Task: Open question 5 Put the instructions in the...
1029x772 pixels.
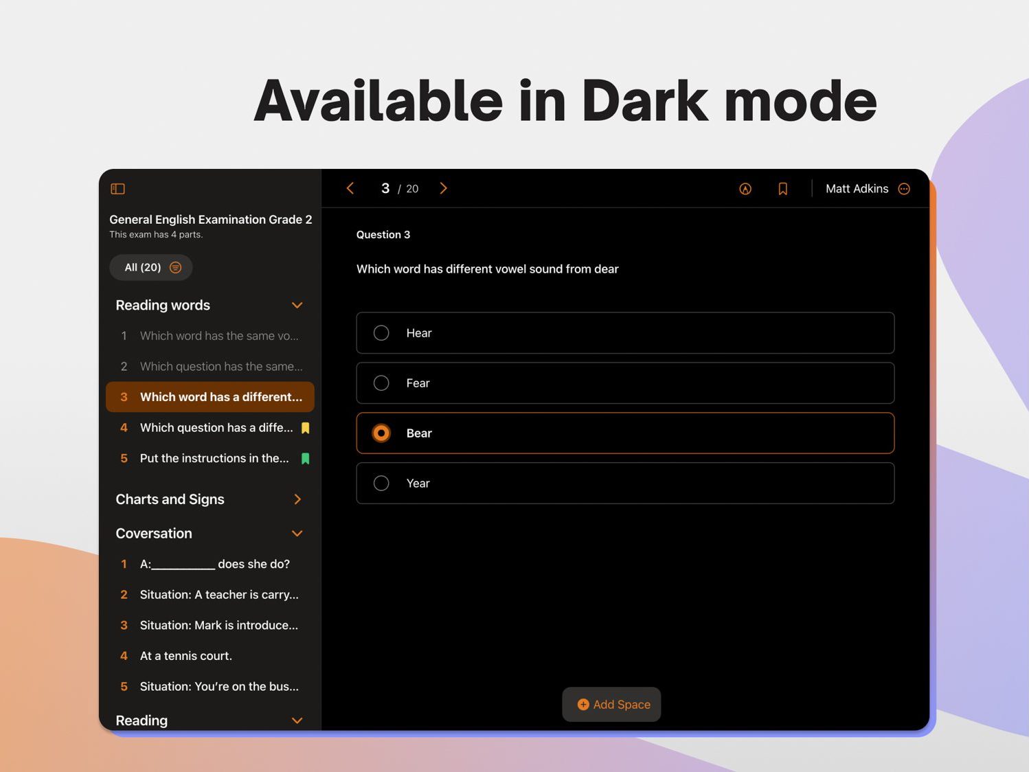Action: [x=210, y=458]
